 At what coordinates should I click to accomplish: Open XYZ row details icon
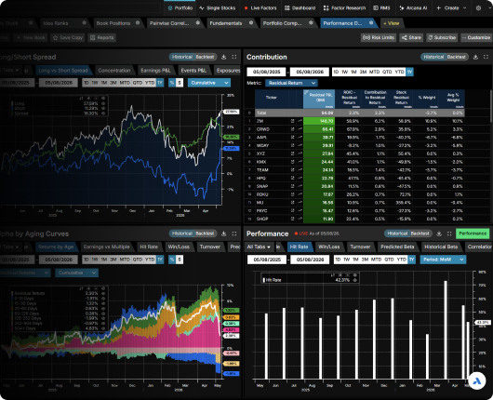click(x=292, y=153)
